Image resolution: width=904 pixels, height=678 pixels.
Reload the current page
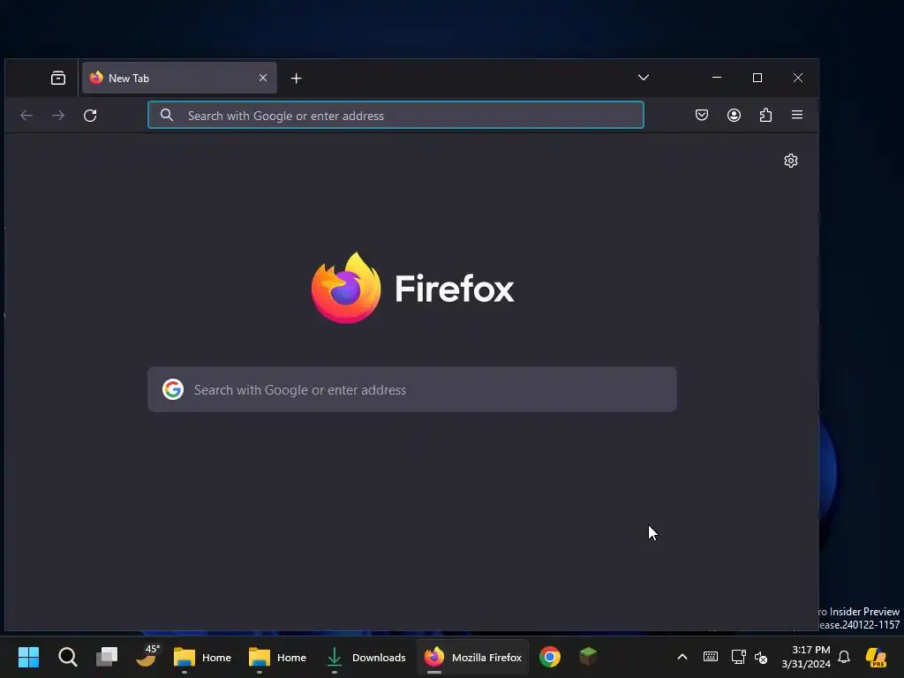(90, 116)
